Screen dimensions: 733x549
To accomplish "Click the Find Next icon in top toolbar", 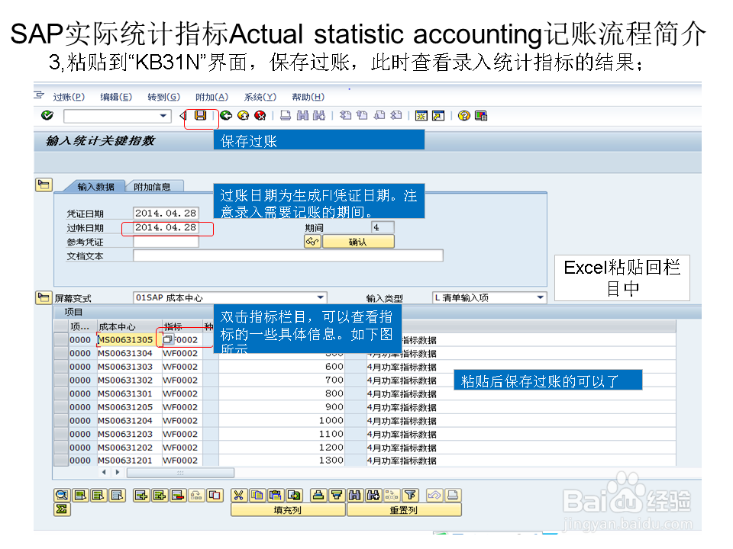I will tap(319, 115).
